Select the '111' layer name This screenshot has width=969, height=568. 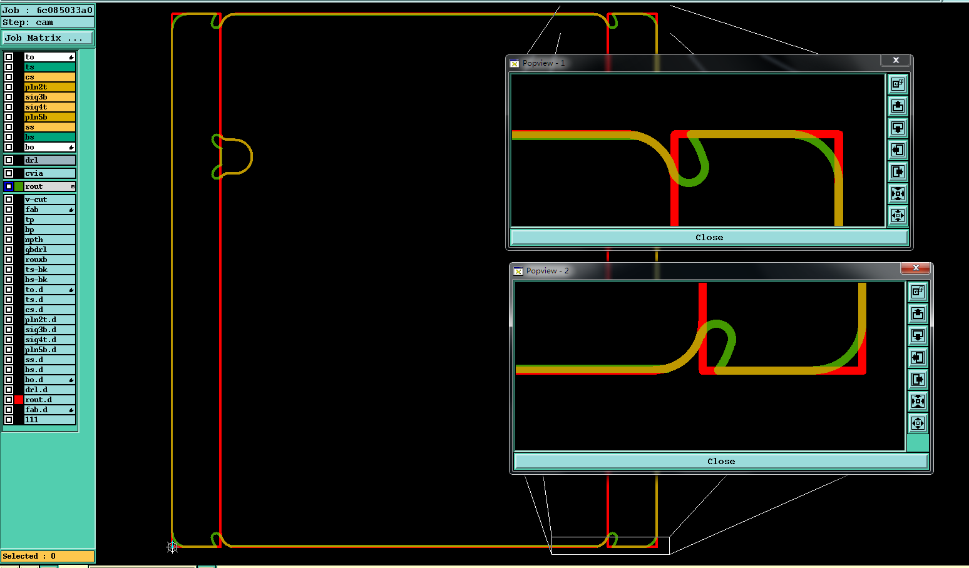coord(50,420)
